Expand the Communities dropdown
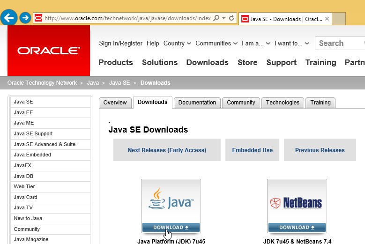Image resolution: width=365 pixels, height=244 pixels. coord(216,43)
